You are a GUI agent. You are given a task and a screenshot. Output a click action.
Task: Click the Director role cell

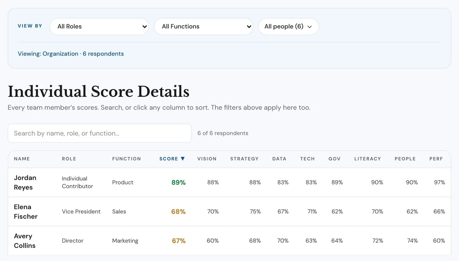coord(73,241)
